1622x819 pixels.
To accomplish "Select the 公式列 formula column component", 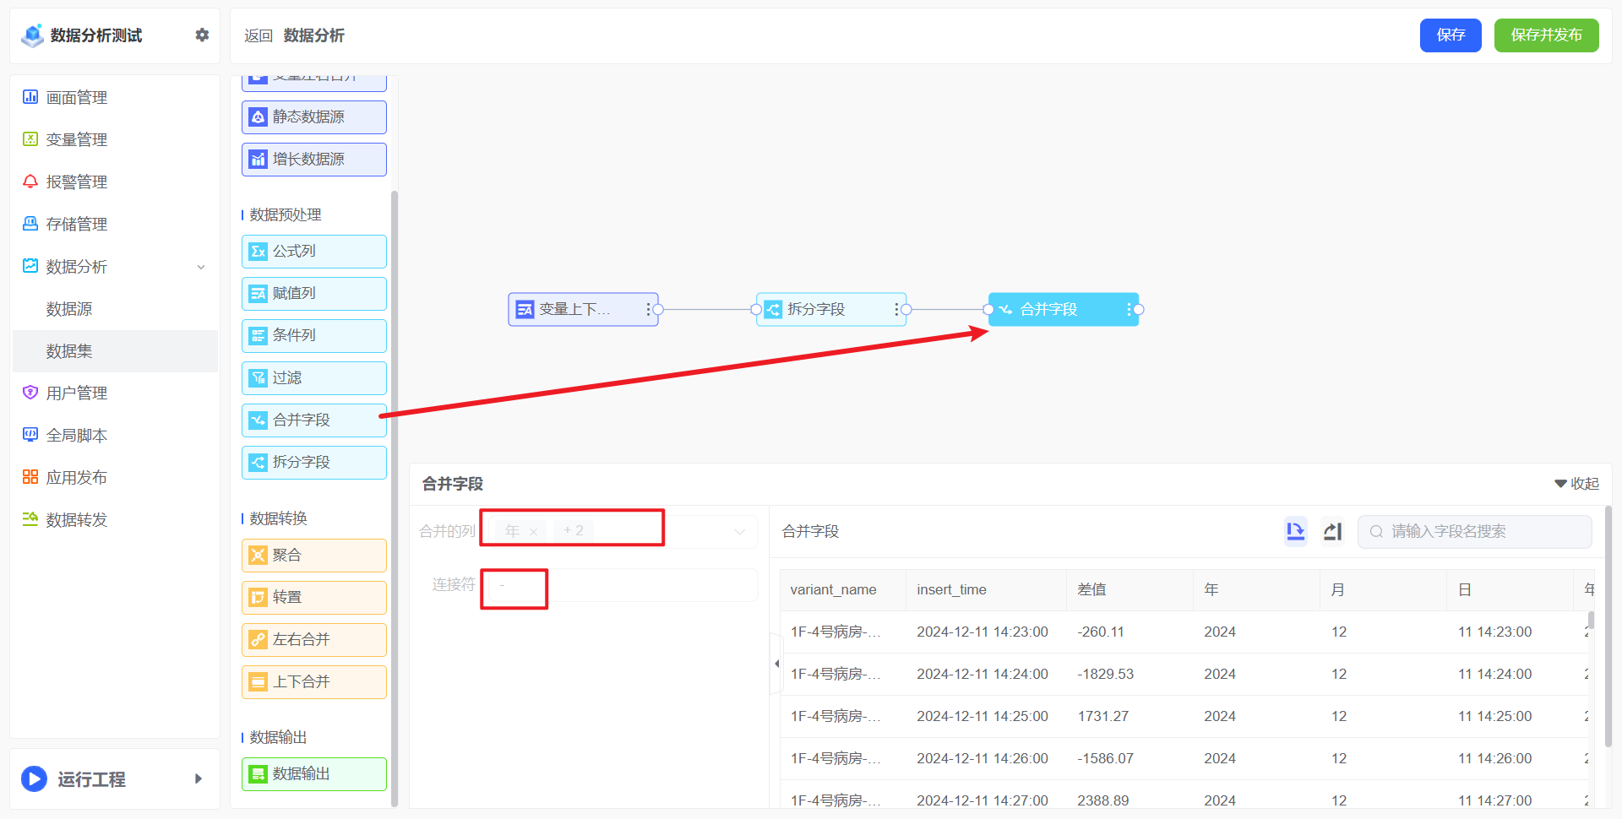I will [313, 252].
